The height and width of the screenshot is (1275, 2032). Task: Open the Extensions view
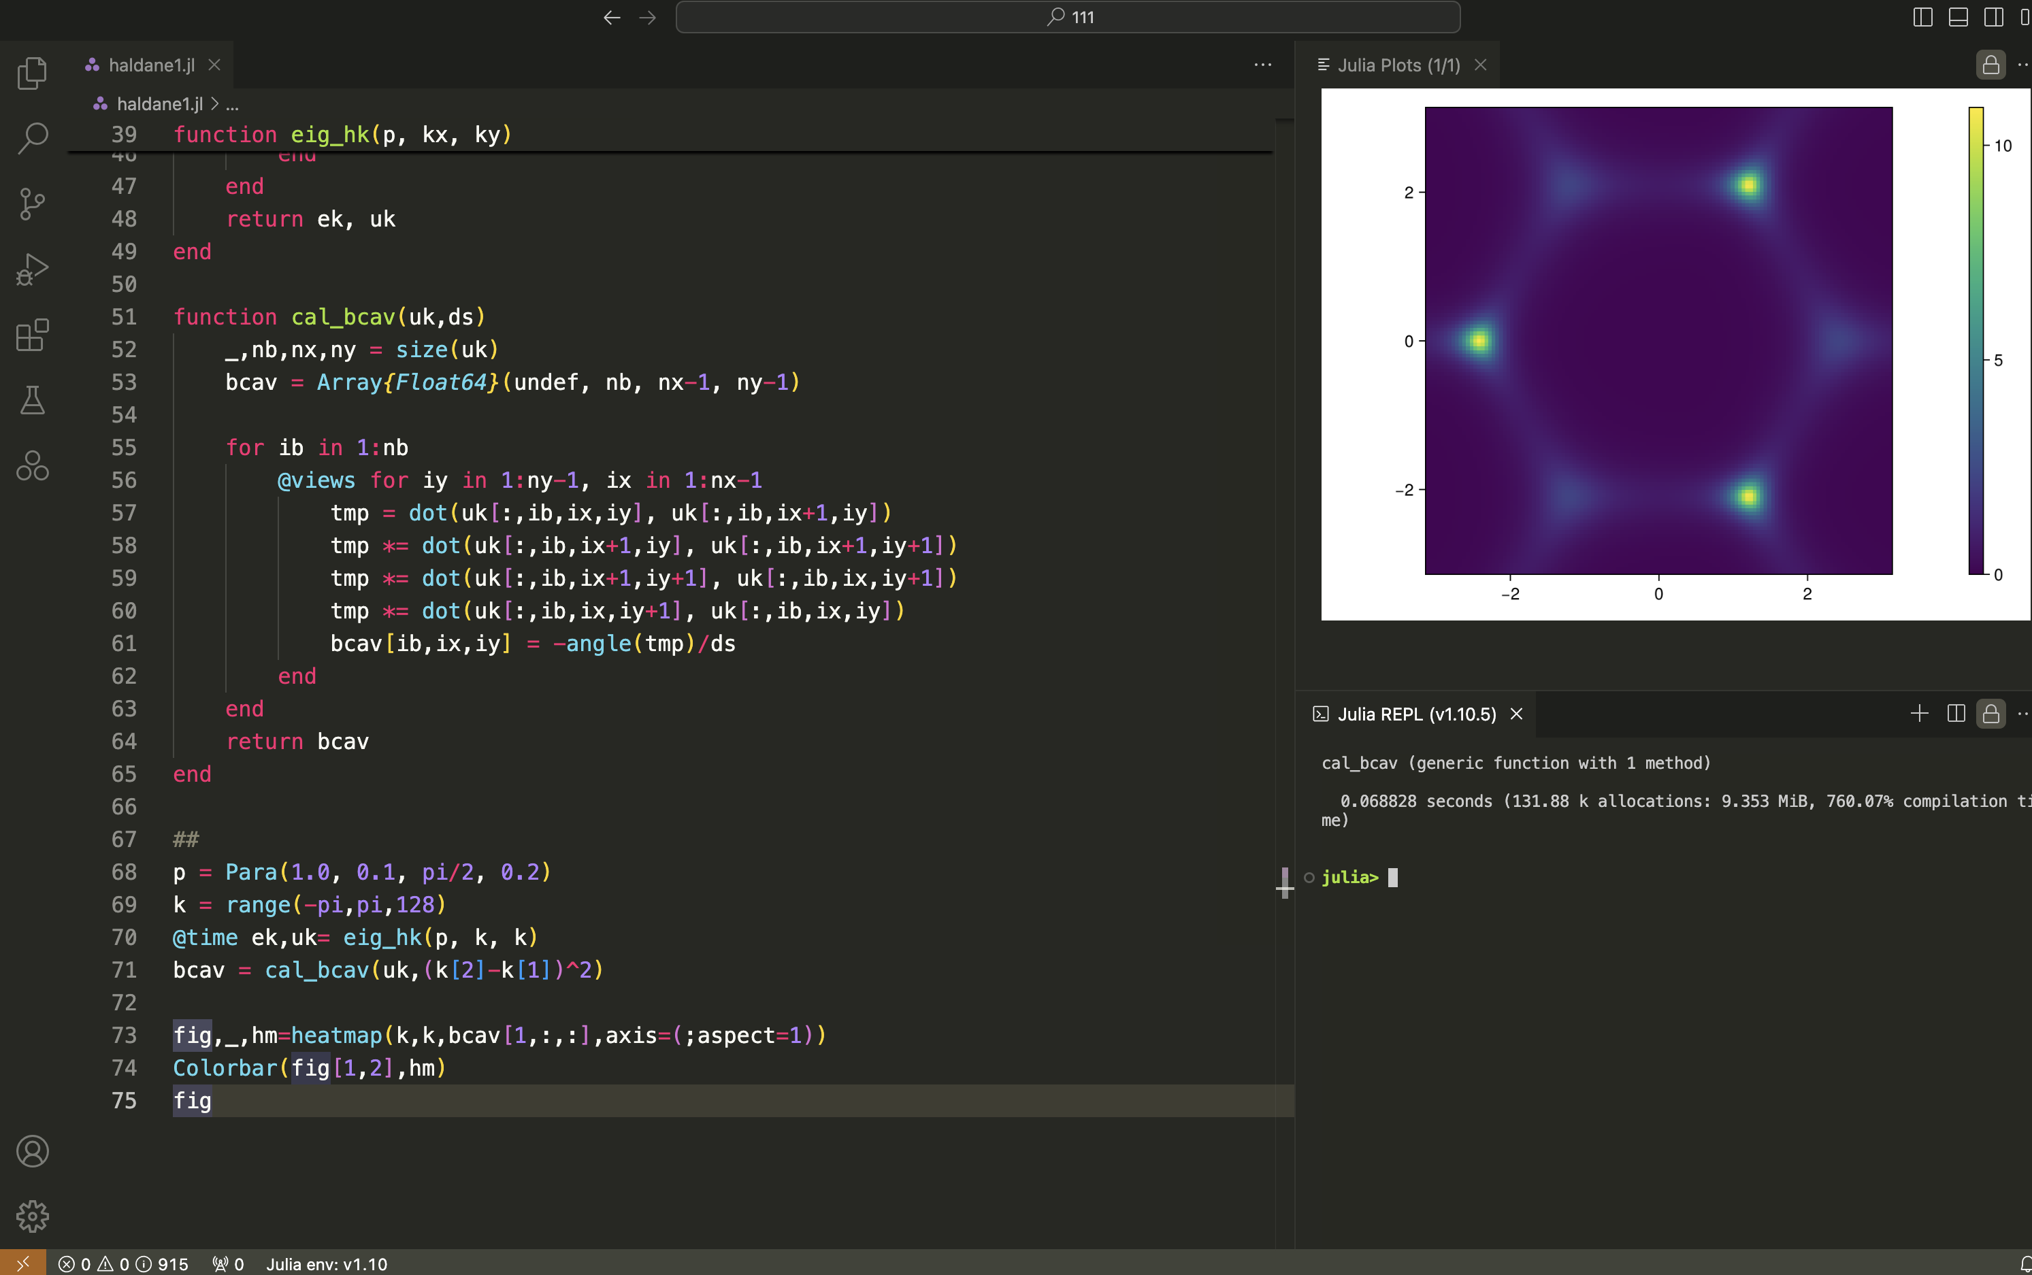coord(32,335)
